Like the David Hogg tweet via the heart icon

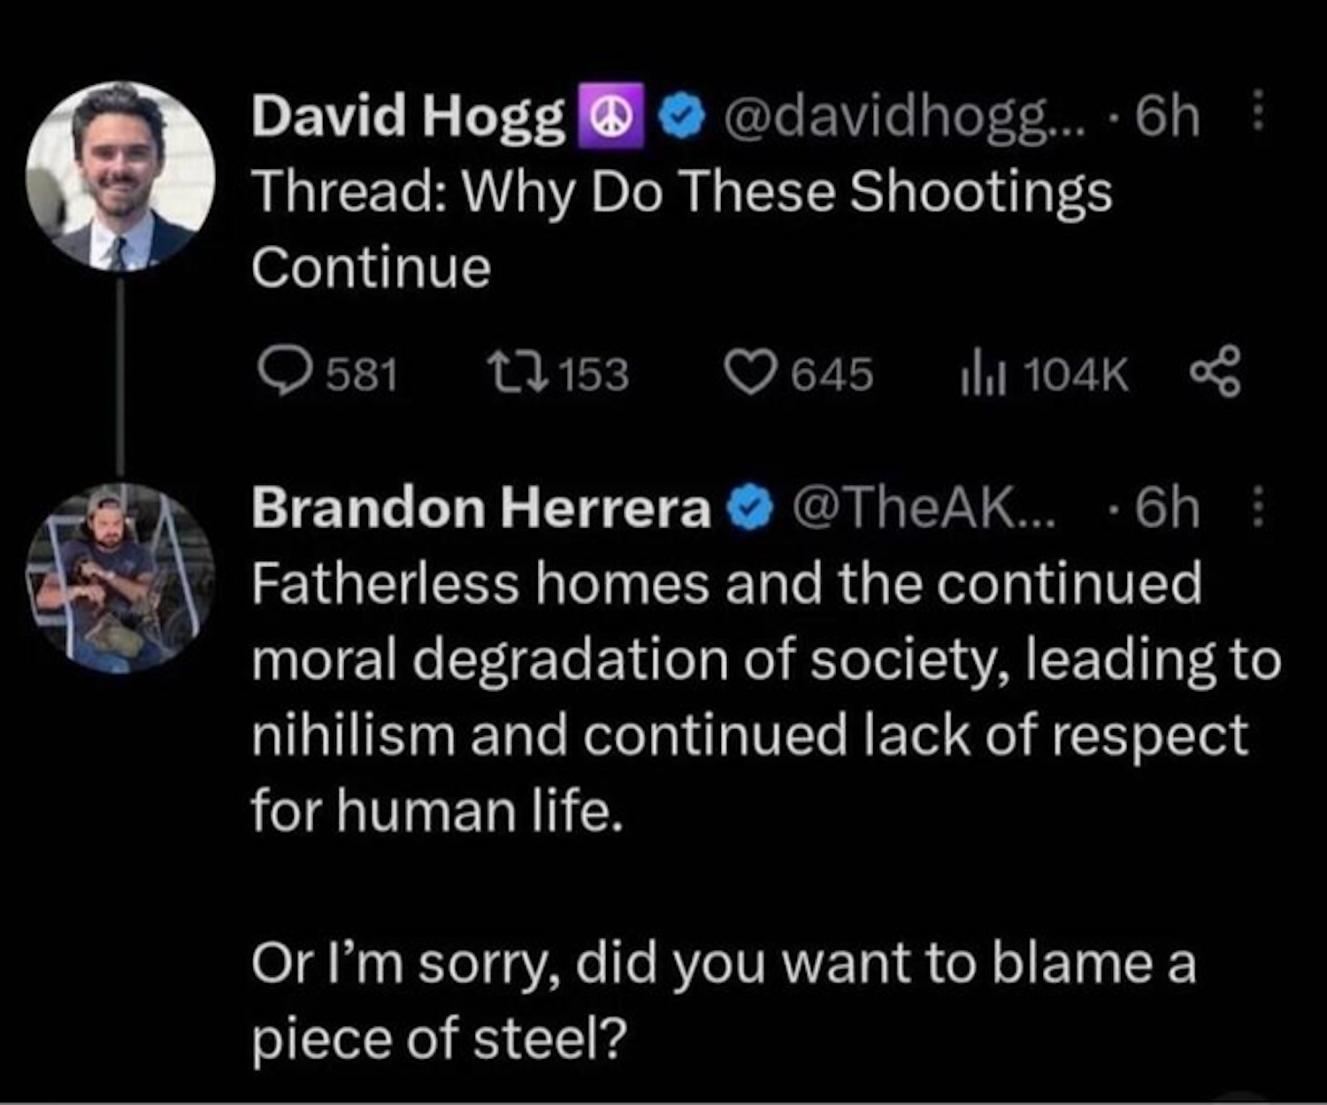click(x=752, y=373)
